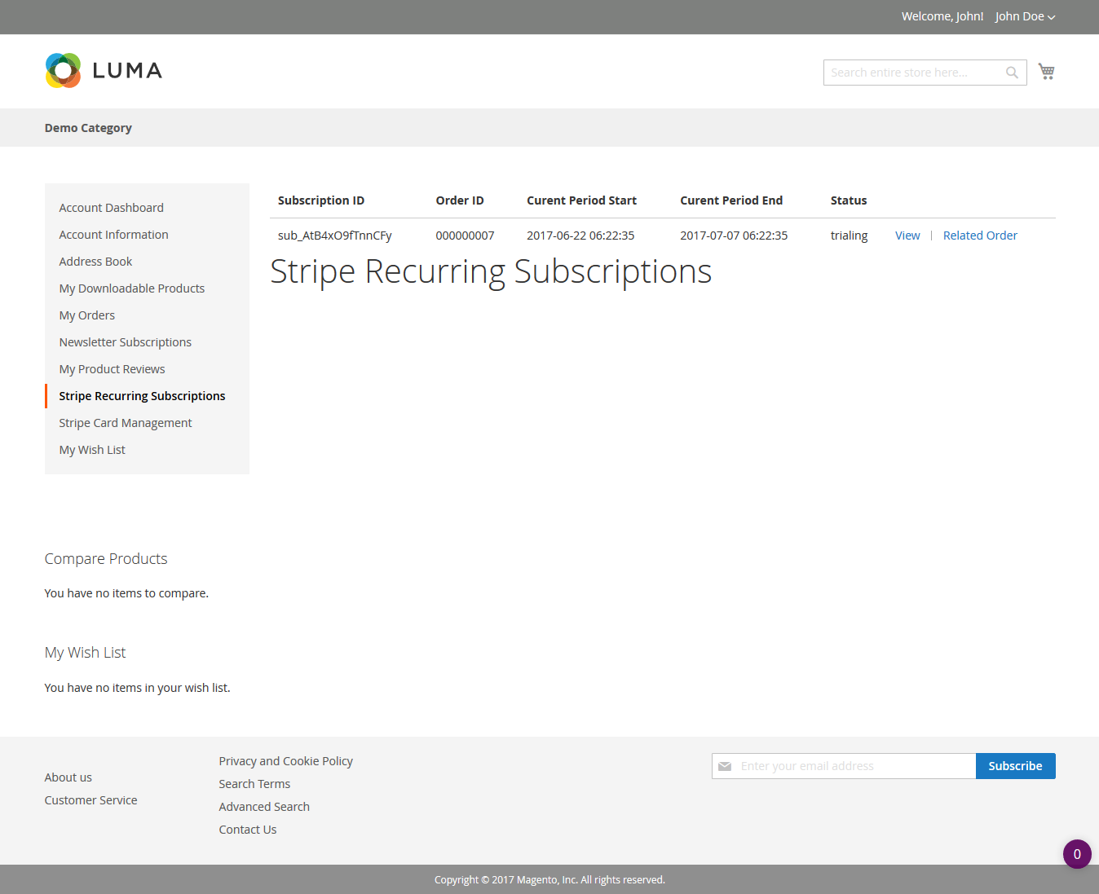Open Newsletter Subscriptions
Viewport: 1099px width, 894px height.
[x=126, y=342]
